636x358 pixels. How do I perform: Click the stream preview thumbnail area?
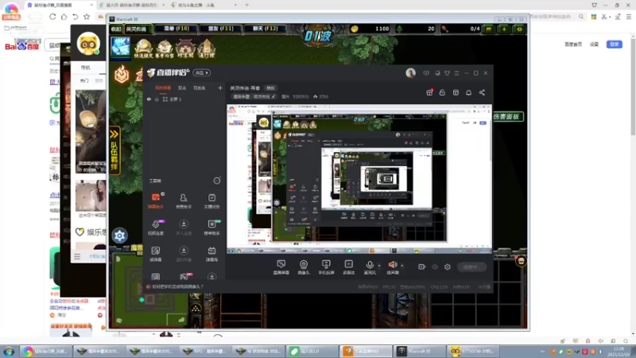coord(359,179)
